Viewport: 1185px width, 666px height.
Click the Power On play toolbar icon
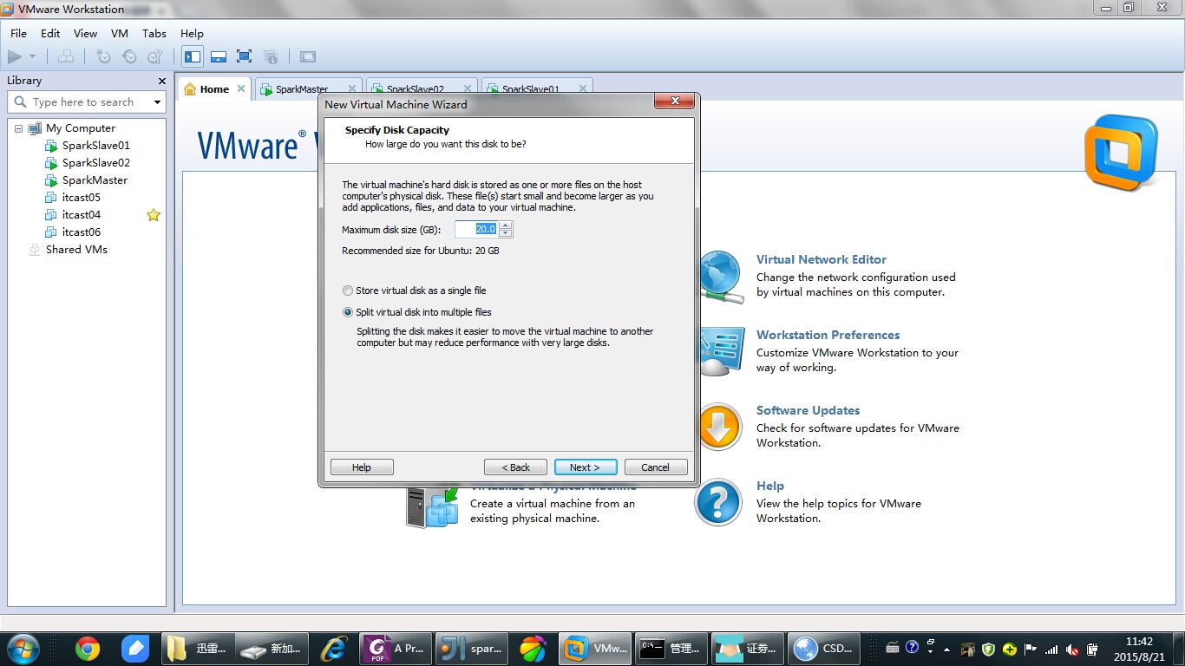(15, 56)
